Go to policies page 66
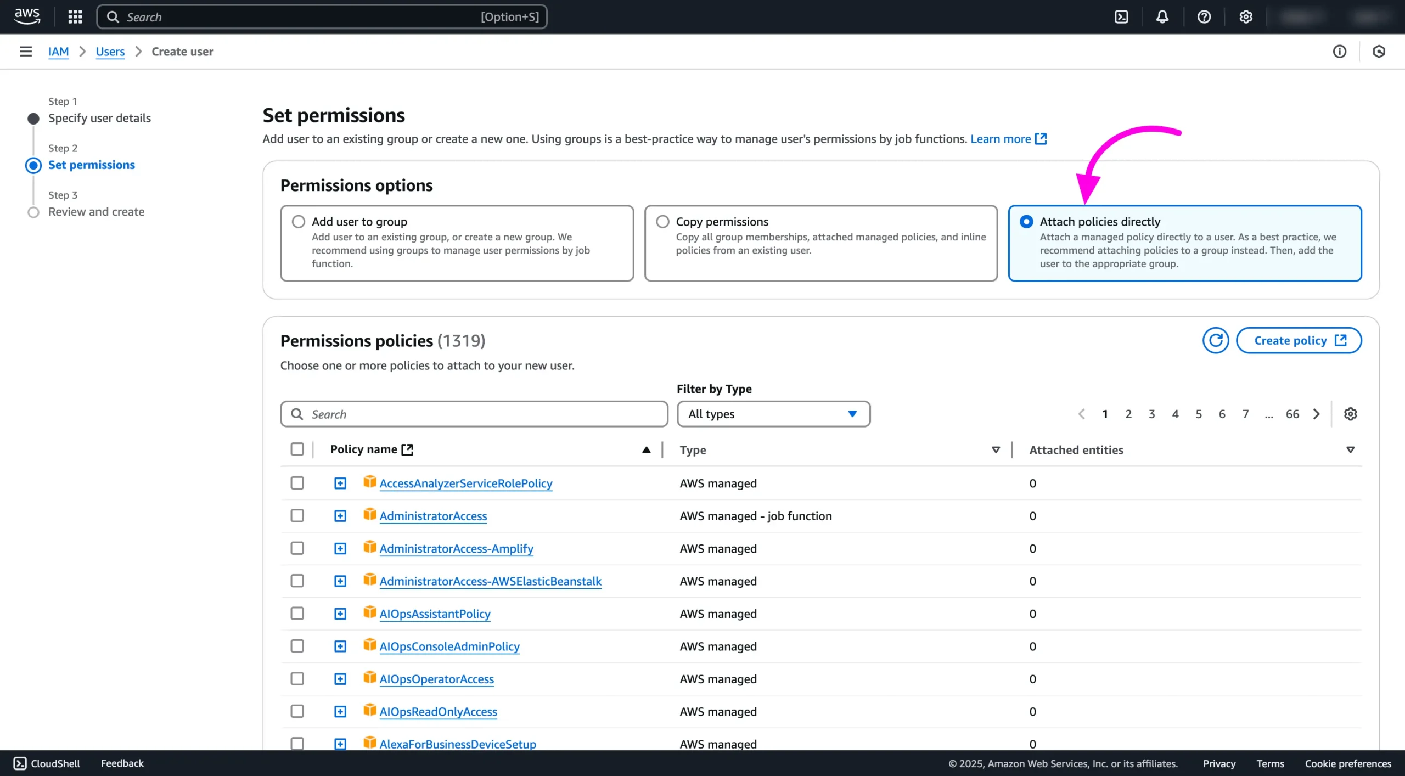 tap(1292, 414)
